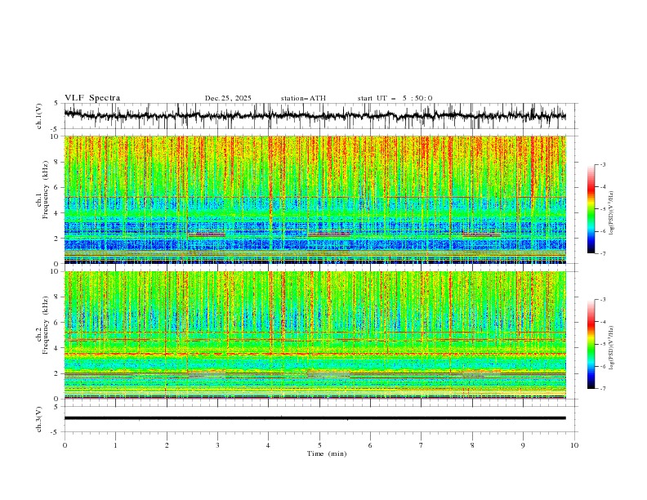Click the "station=ATH" label
Screen dimensions: 647x500
pyautogui.click(x=303, y=98)
